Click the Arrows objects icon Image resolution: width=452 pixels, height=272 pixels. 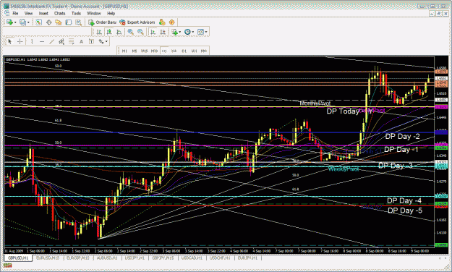pyautogui.click(x=101, y=42)
